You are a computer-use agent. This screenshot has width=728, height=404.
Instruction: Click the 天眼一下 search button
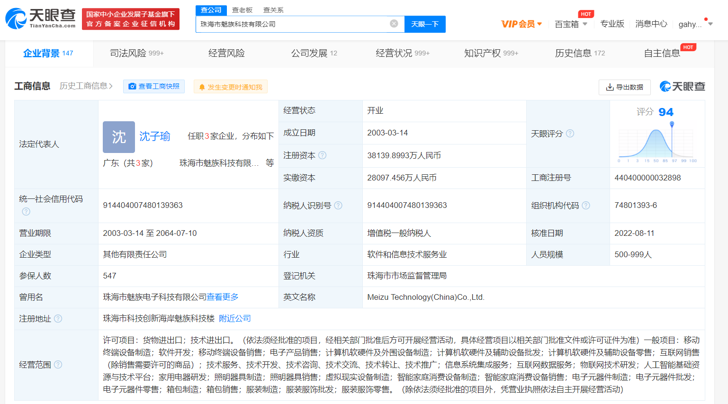pos(425,24)
